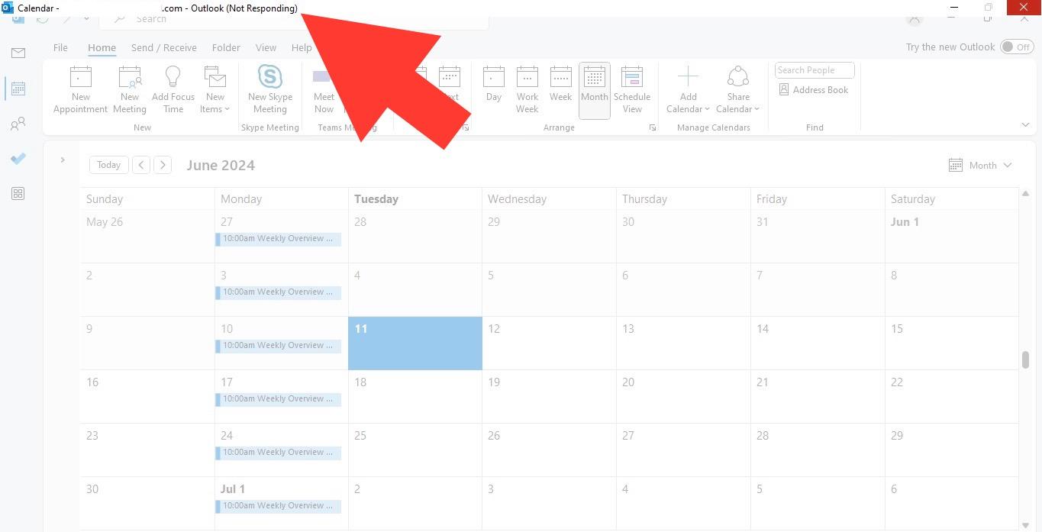Open People contacts in left sidebar
The width and height of the screenshot is (1042, 532).
(18, 124)
